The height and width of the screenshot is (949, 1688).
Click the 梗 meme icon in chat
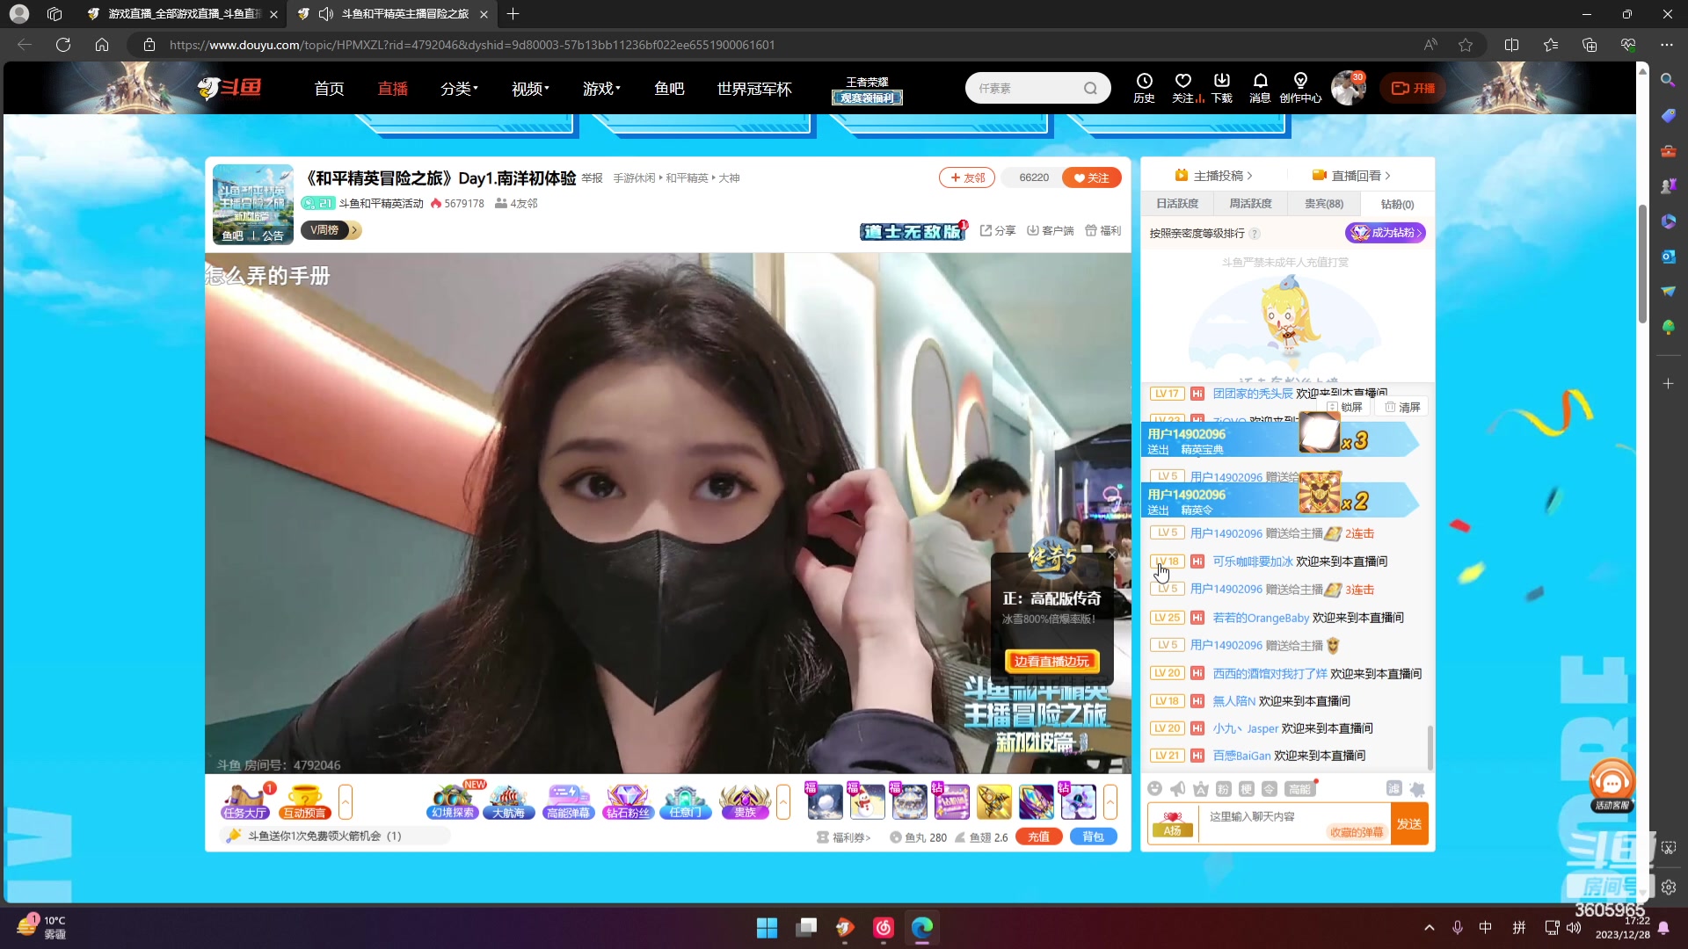click(x=1246, y=788)
